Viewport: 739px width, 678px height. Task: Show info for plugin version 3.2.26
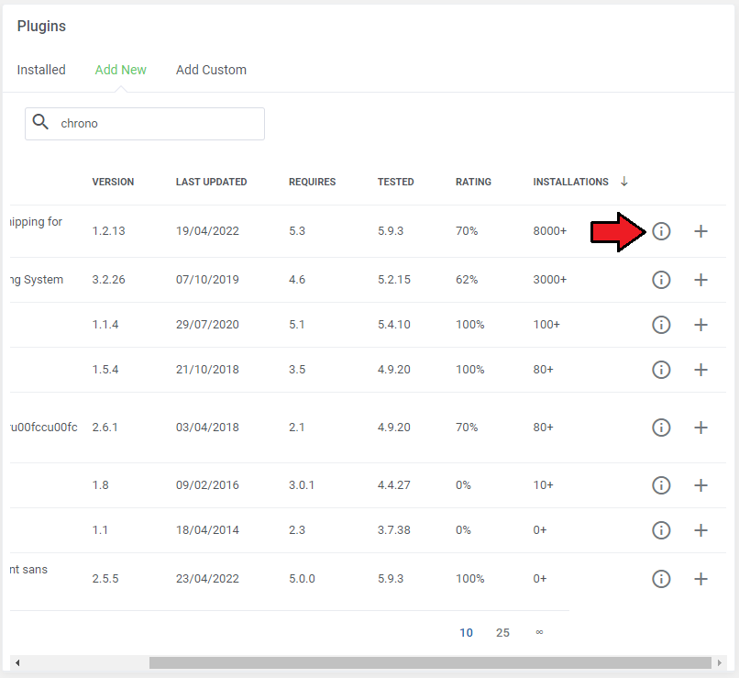pyautogui.click(x=661, y=280)
